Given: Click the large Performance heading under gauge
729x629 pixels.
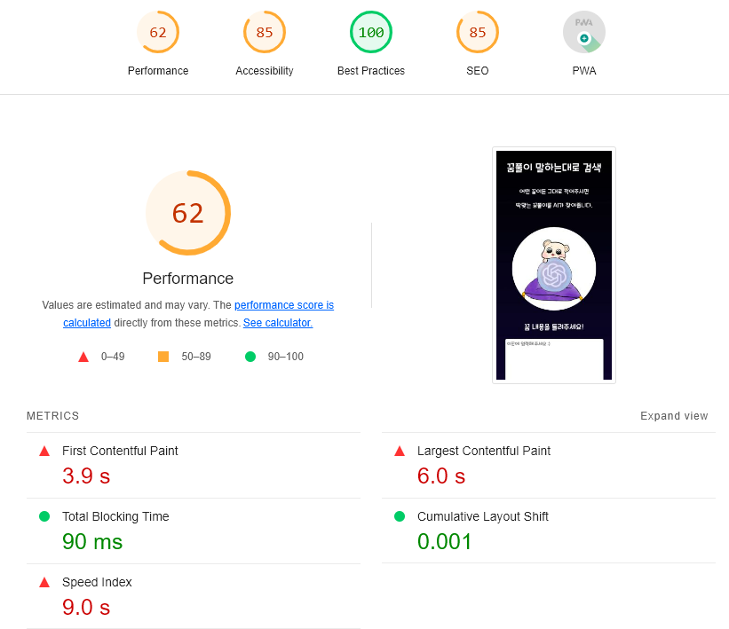Looking at the screenshot, I should pyautogui.click(x=188, y=279).
